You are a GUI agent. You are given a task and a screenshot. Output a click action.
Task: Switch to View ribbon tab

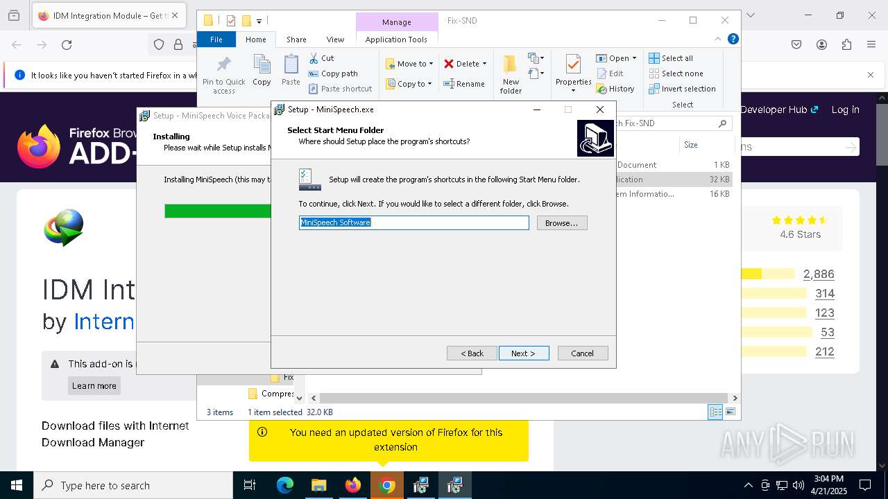coord(335,40)
